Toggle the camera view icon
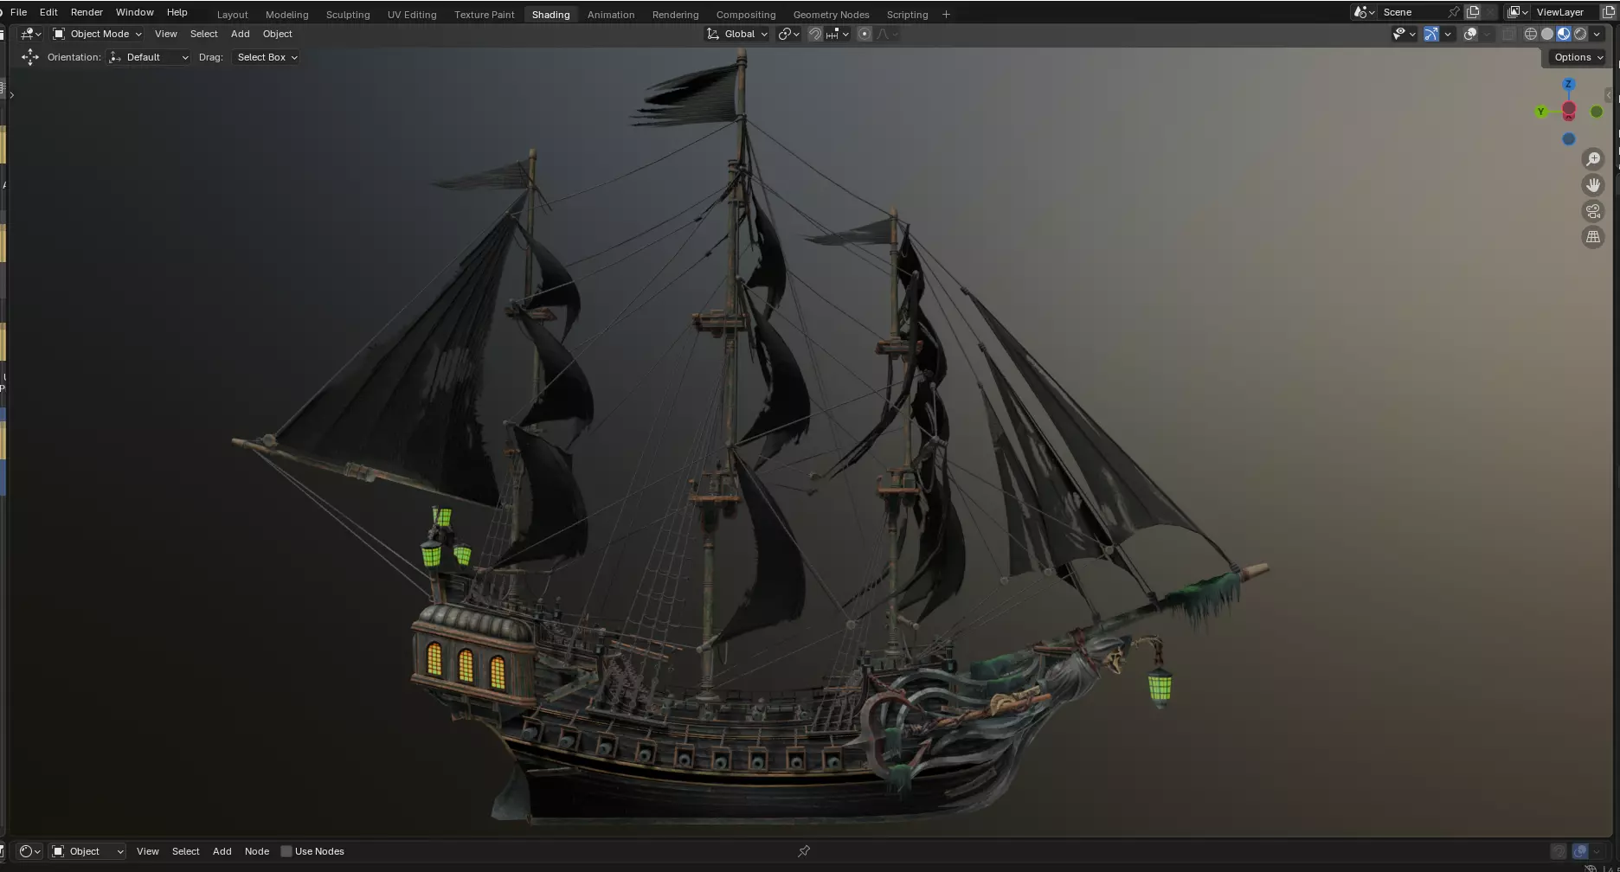 pos(1593,211)
